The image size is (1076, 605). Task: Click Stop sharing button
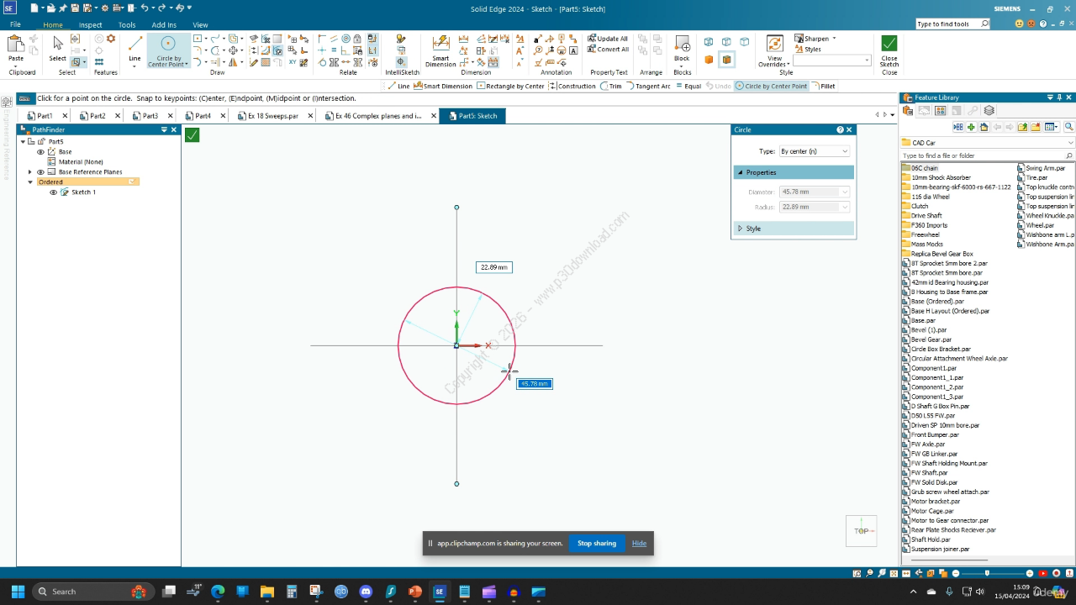coord(596,544)
